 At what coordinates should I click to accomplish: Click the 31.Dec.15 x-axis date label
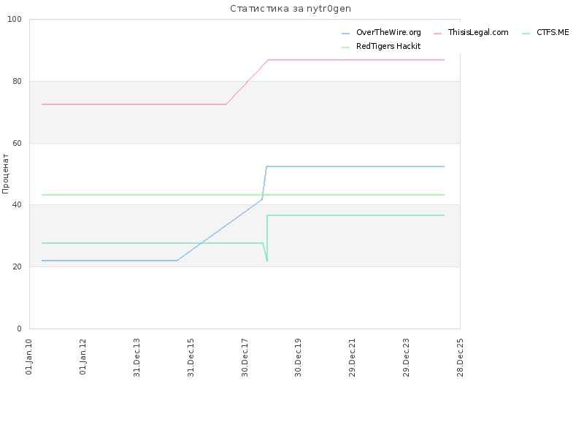pyautogui.click(x=191, y=358)
